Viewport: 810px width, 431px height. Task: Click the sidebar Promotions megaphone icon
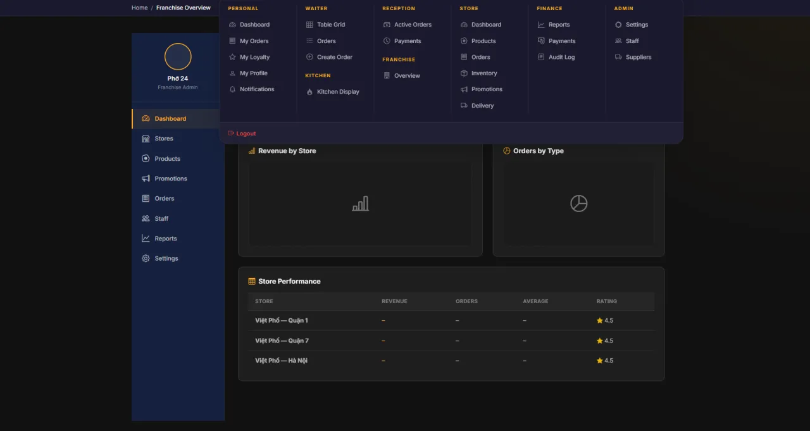pos(146,178)
